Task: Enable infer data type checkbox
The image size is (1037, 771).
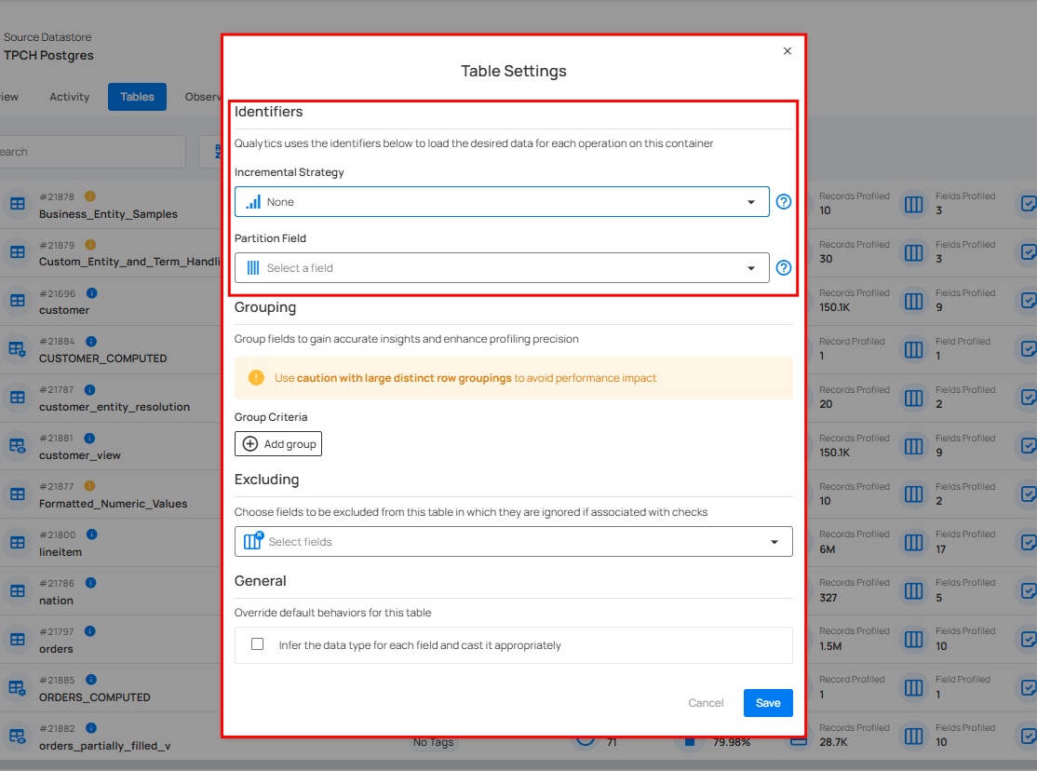Action: point(258,644)
